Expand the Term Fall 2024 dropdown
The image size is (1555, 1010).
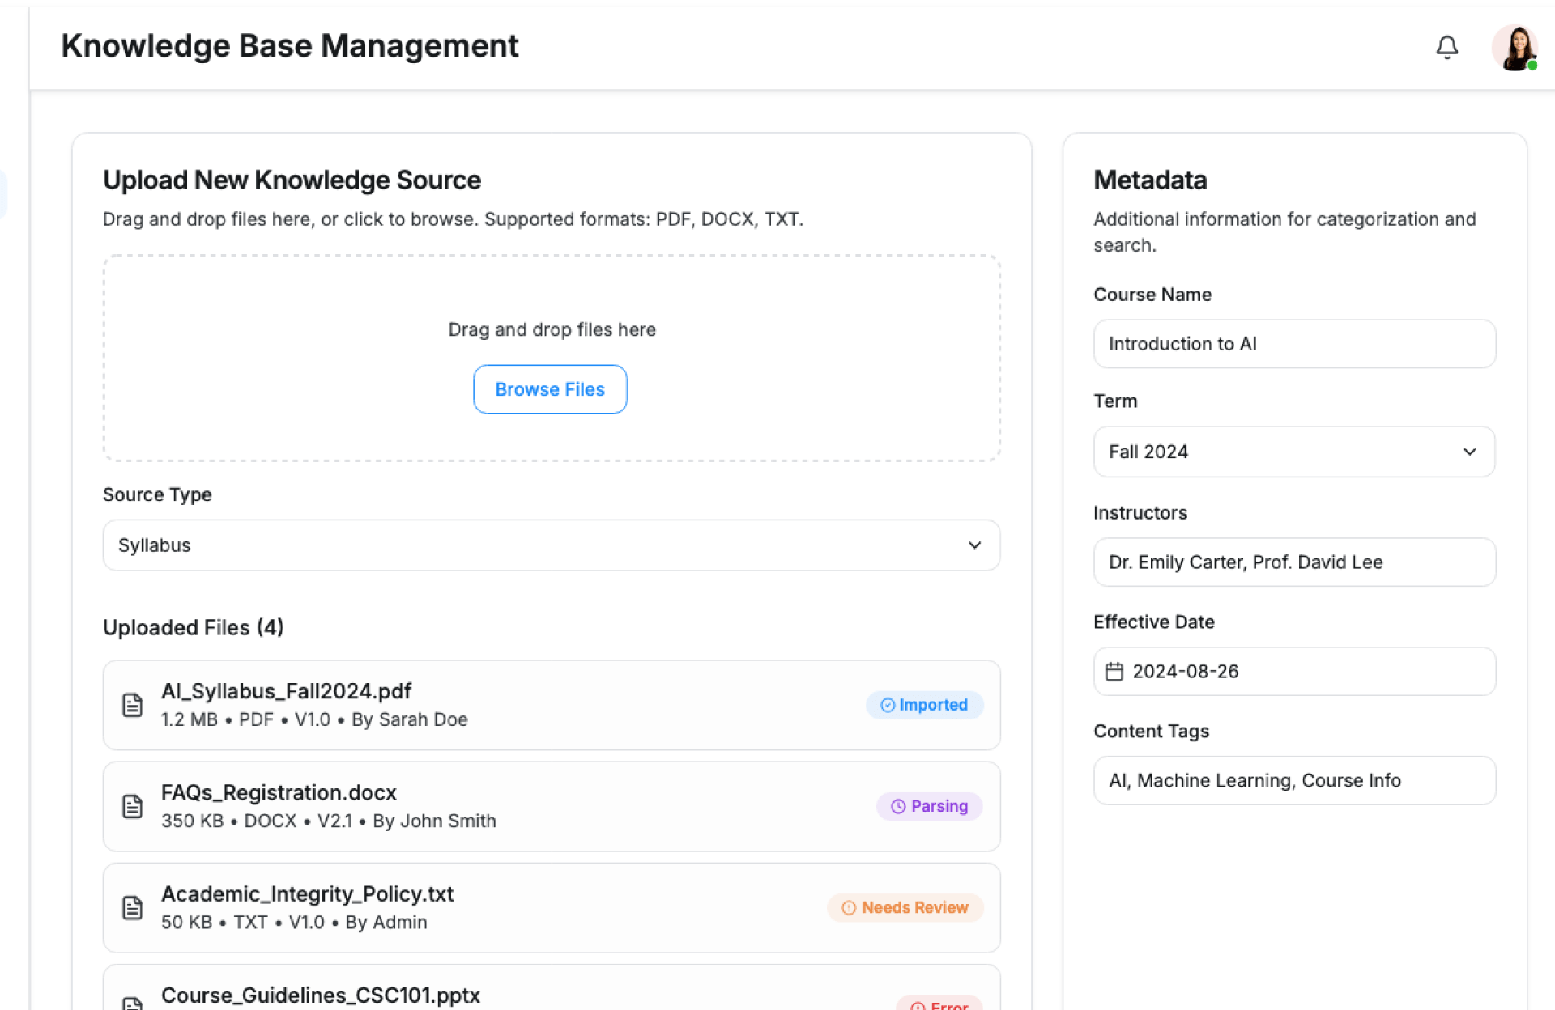(x=1293, y=452)
